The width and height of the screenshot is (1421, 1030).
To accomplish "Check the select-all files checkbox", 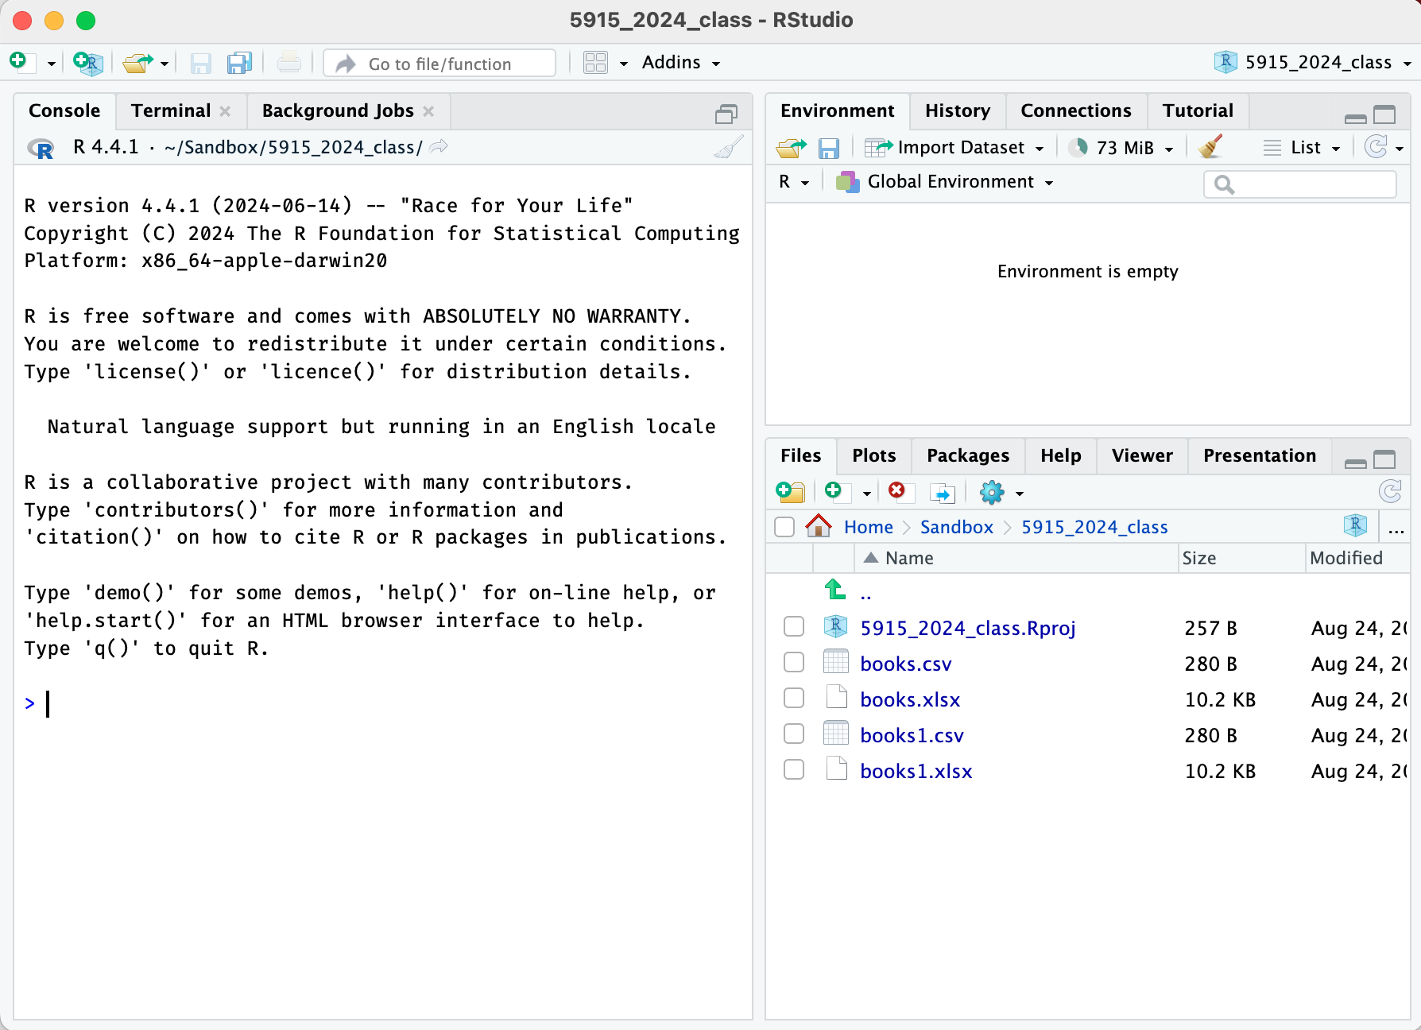I will click(x=784, y=527).
